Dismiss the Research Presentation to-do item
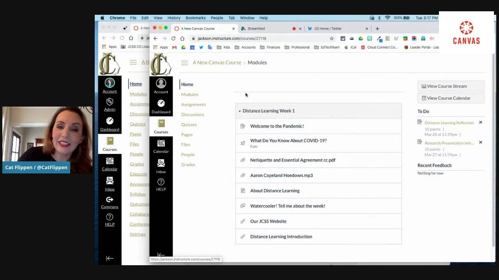Screen dimensions: 499x280 (480, 142)
